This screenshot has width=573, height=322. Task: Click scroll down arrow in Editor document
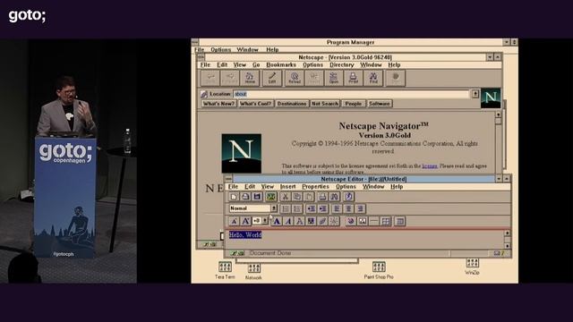(508, 246)
